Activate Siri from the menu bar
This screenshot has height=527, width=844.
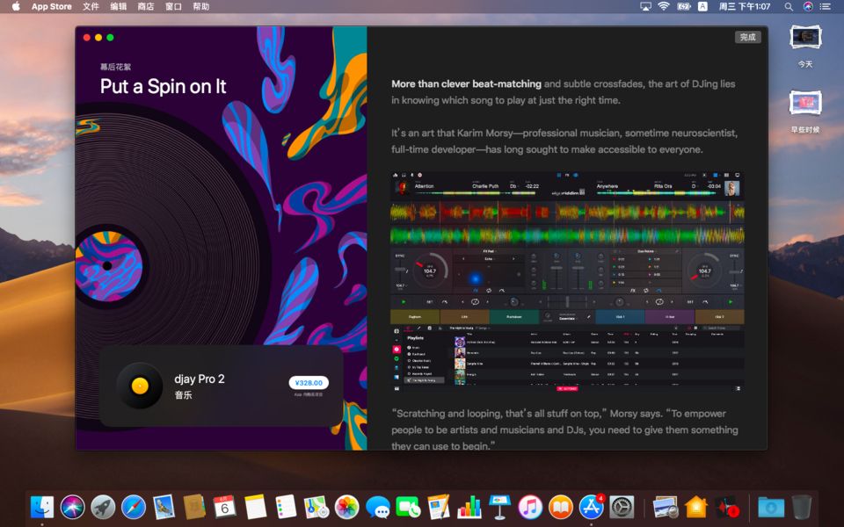[807, 6]
